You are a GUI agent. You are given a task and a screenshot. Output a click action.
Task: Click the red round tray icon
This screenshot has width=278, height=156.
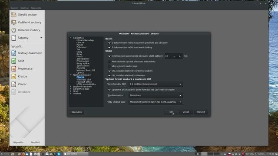pyautogui.click(x=243, y=154)
